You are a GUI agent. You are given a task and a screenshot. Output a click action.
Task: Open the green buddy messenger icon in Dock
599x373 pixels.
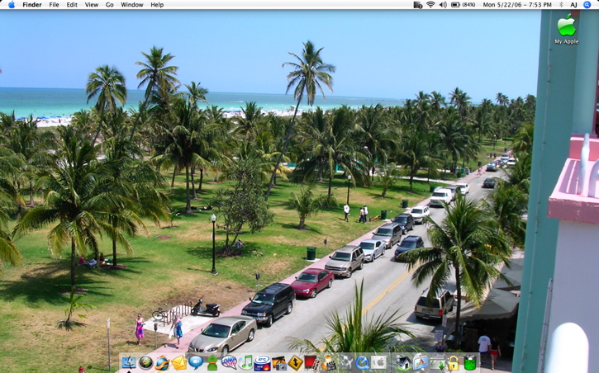tap(212, 362)
